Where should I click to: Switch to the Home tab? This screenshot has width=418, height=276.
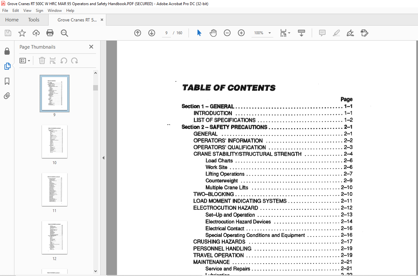[x=12, y=20]
